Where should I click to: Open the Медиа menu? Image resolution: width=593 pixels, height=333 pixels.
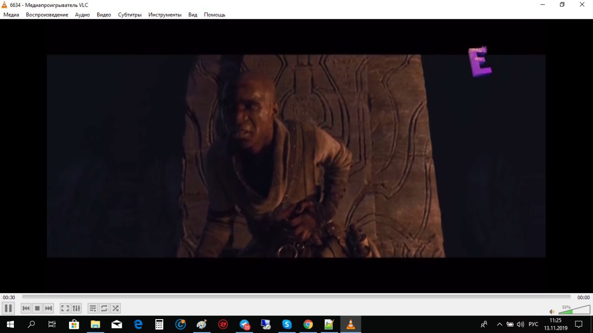pyautogui.click(x=11, y=15)
